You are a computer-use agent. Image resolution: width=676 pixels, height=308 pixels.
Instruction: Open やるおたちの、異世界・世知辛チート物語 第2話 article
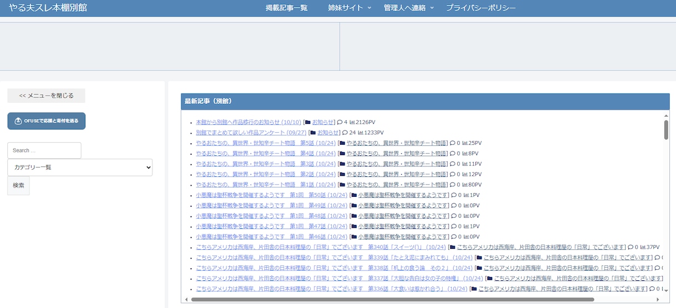pyautogui.click(x=265, y=174)
